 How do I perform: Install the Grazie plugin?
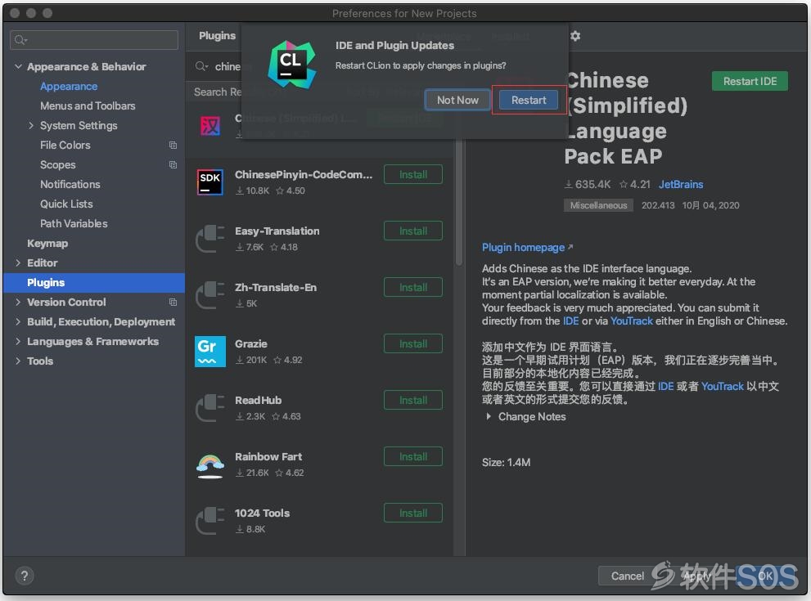(x=413, y=343)
